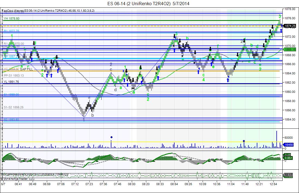Click the 1858.00 price axis label
Viewport: 299px width, 193px height.
point(290,101)
